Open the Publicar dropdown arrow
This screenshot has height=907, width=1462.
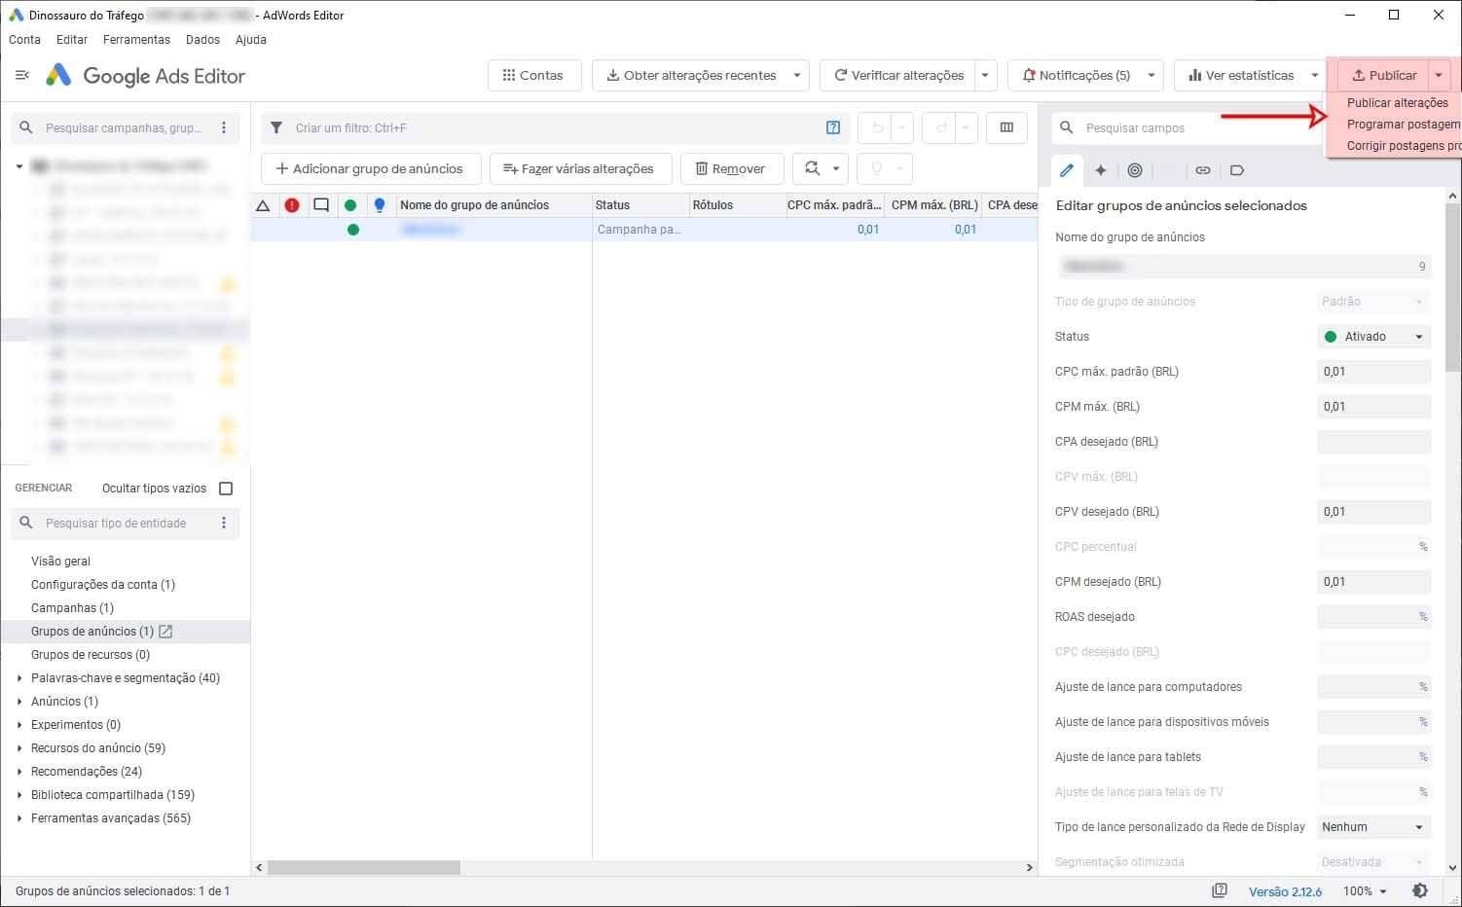[x=1439, y=75]
